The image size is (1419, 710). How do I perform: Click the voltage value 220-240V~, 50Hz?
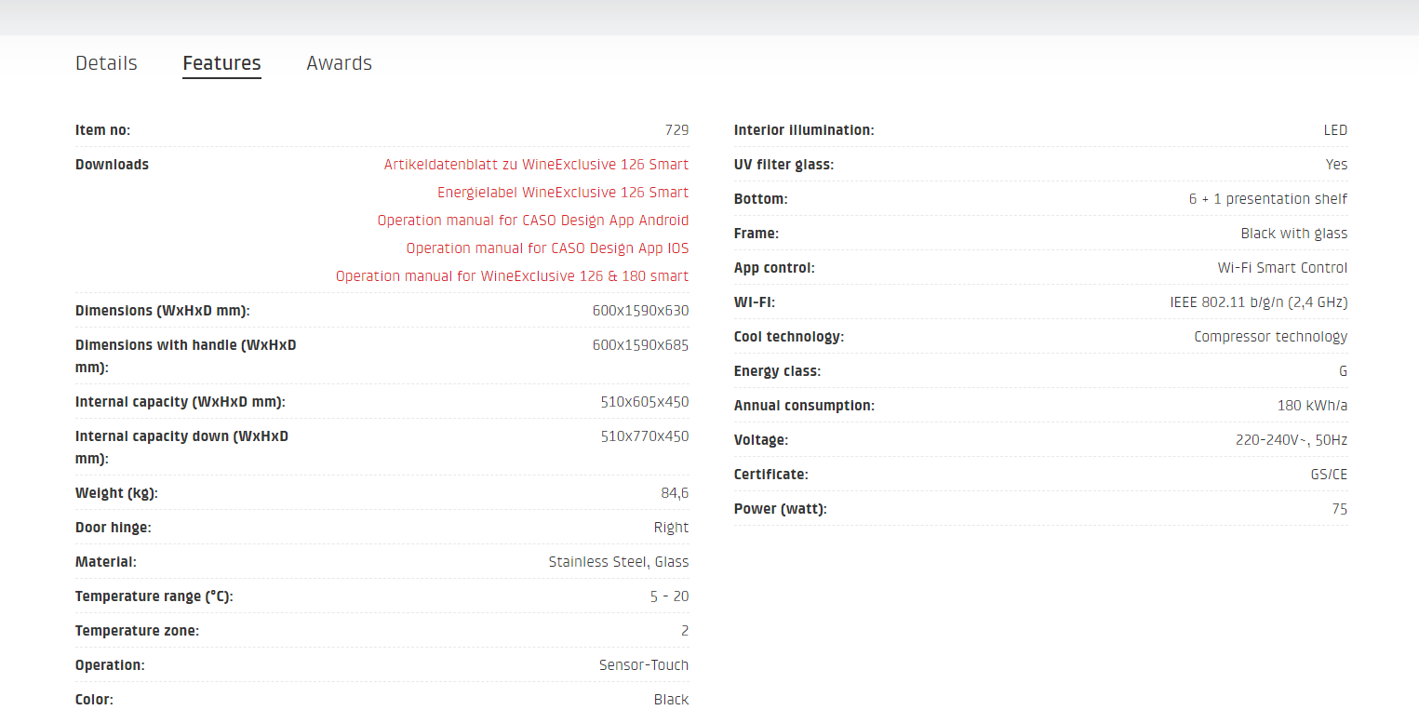pos(1292,440)
